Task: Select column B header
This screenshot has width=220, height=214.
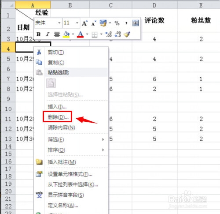Action: coord(70,5)
